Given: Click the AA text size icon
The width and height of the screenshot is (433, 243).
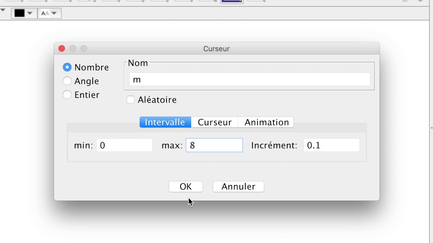Looking at the screenshot, I should click(45, 13).
